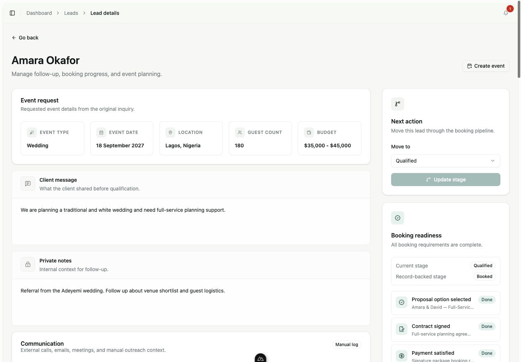Click the Budget wallet icon
This screenshot has height=362, width=521.
[x=309, y=132]
